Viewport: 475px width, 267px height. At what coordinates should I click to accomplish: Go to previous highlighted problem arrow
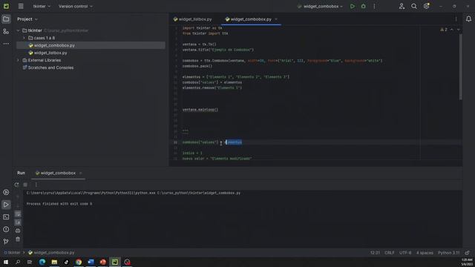tap(452, 30)
